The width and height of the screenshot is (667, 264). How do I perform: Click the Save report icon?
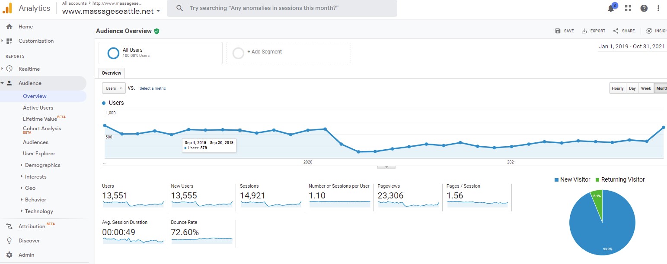tap(558, 31)
